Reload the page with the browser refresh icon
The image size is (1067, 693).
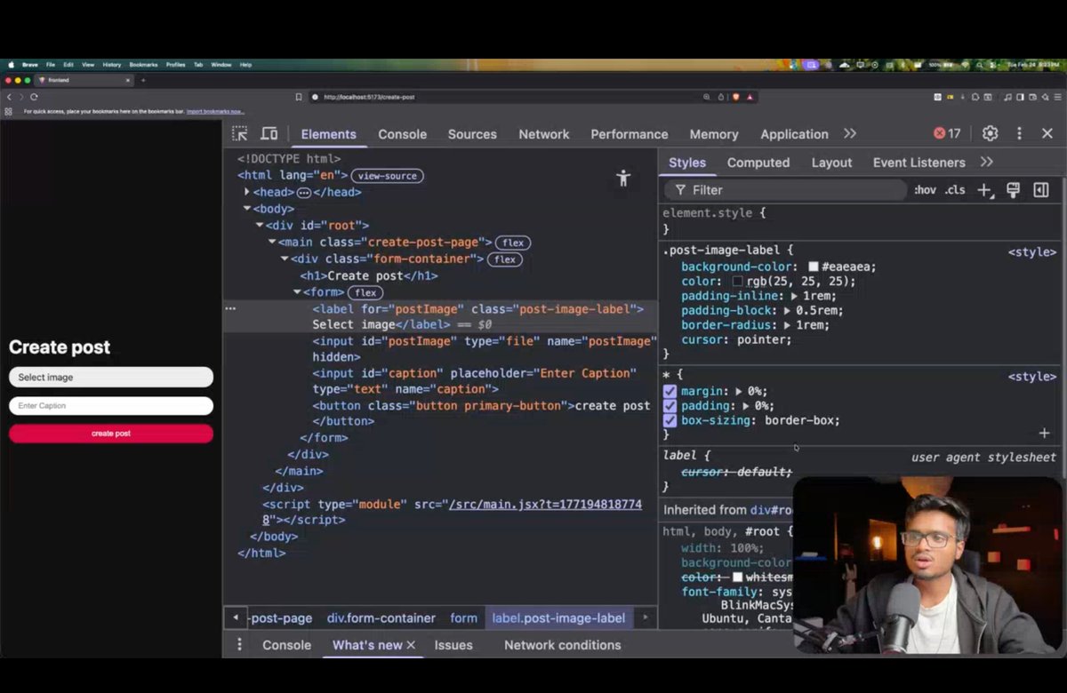35,97
